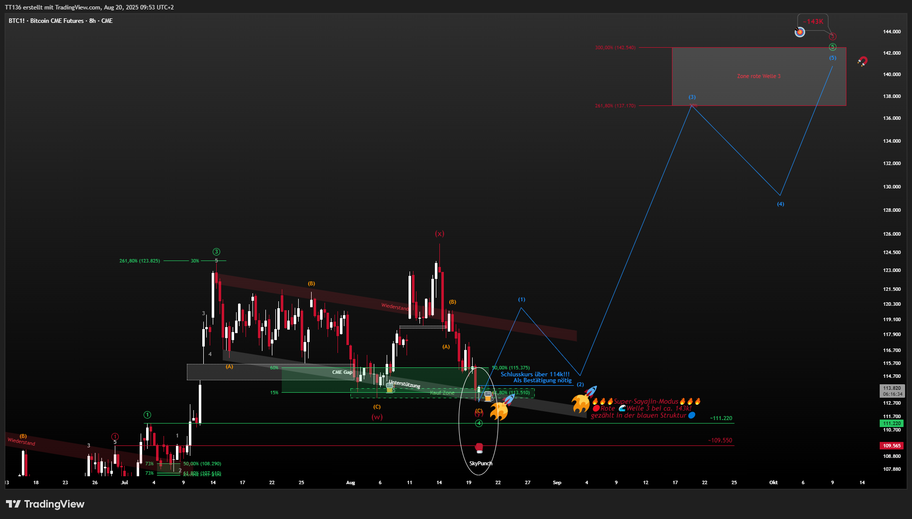Screen dimensions: 912x519
Task: Select the 'Zone rote Welle 3' box label
Action: pyautogui.click(x=759, y=76)
